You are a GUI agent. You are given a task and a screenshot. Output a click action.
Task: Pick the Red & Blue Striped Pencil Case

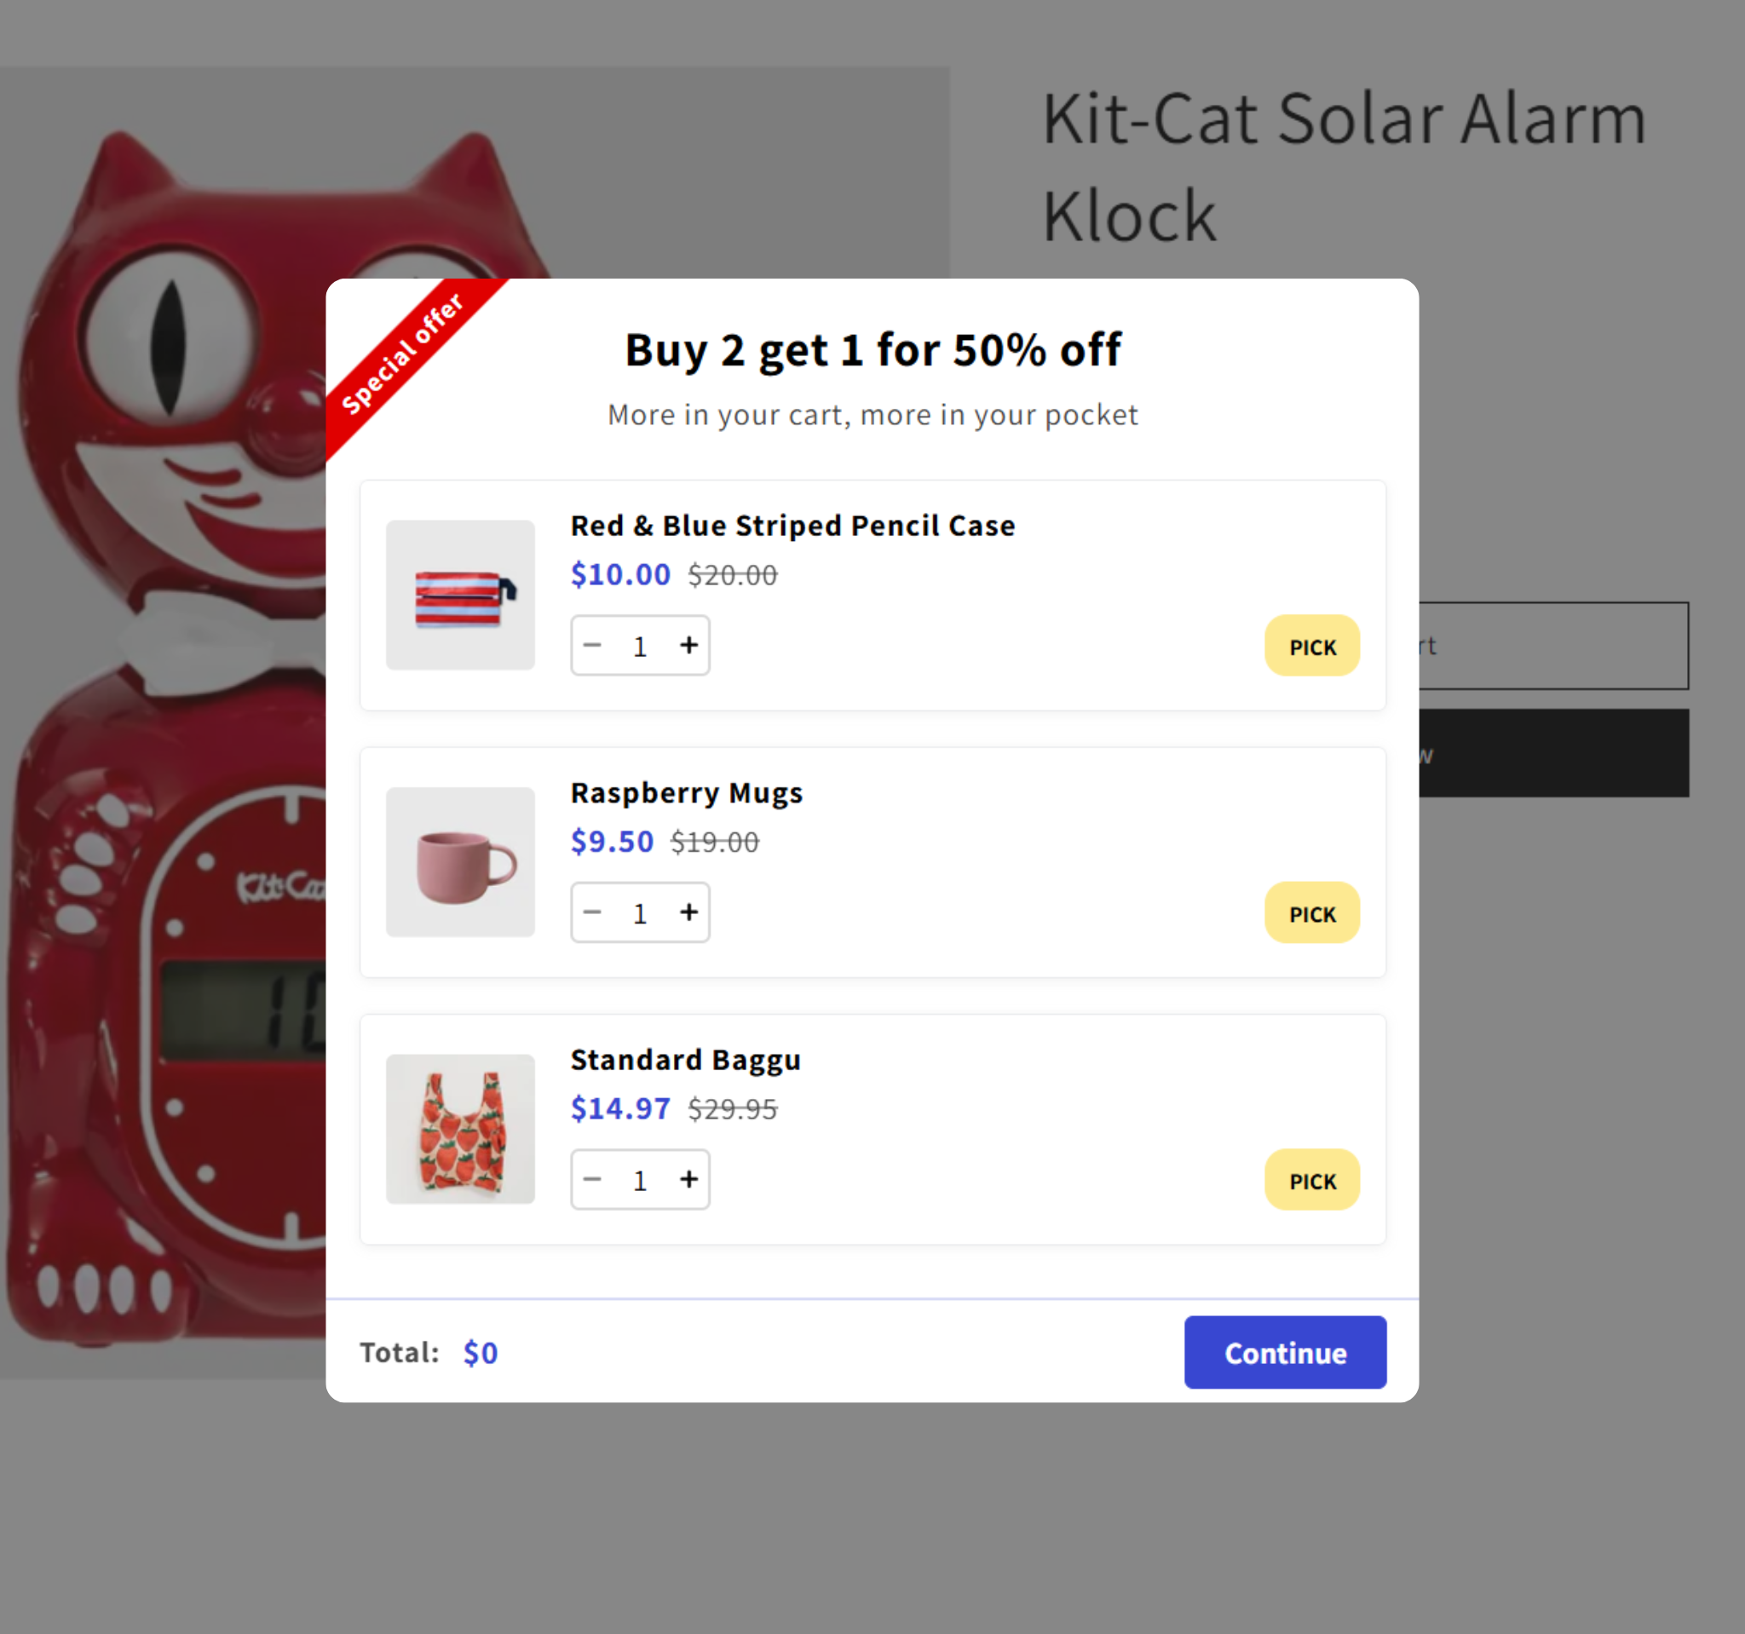[x=1311, y=646]
